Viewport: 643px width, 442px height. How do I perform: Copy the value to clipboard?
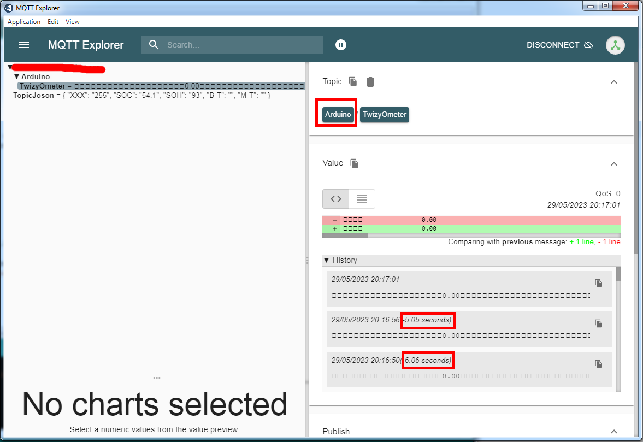pyautogui.click(x=355, y=163)
